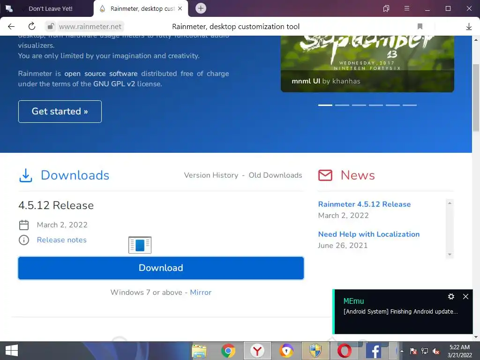Click the news list scroll down arrow
480x360 pixels.
click(450, 255)
